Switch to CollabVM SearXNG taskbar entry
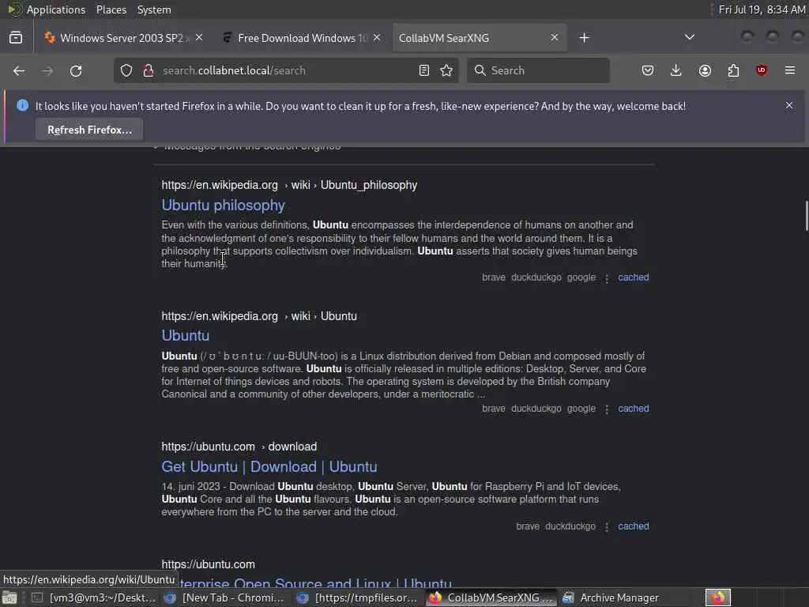Viewport: 809px width, 607px height. tap(491, 598)
